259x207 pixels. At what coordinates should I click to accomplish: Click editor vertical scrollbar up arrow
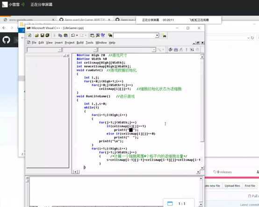pyautogui.click(x=202, y=57)
